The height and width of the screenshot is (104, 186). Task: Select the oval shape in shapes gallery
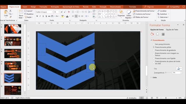[x=110, y=14]
